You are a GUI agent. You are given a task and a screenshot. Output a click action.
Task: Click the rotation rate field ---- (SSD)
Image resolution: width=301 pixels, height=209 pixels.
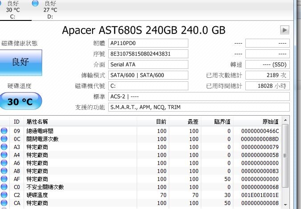268,64
